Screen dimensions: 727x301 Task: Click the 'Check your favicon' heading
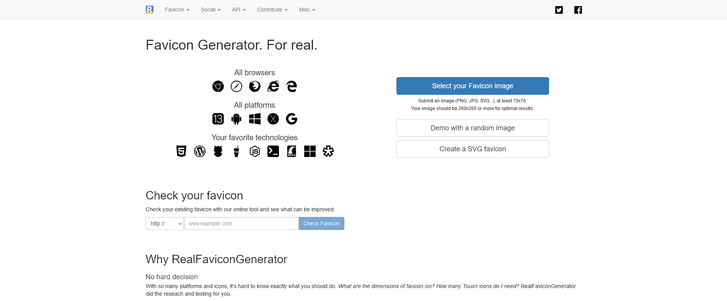point(194,196)
